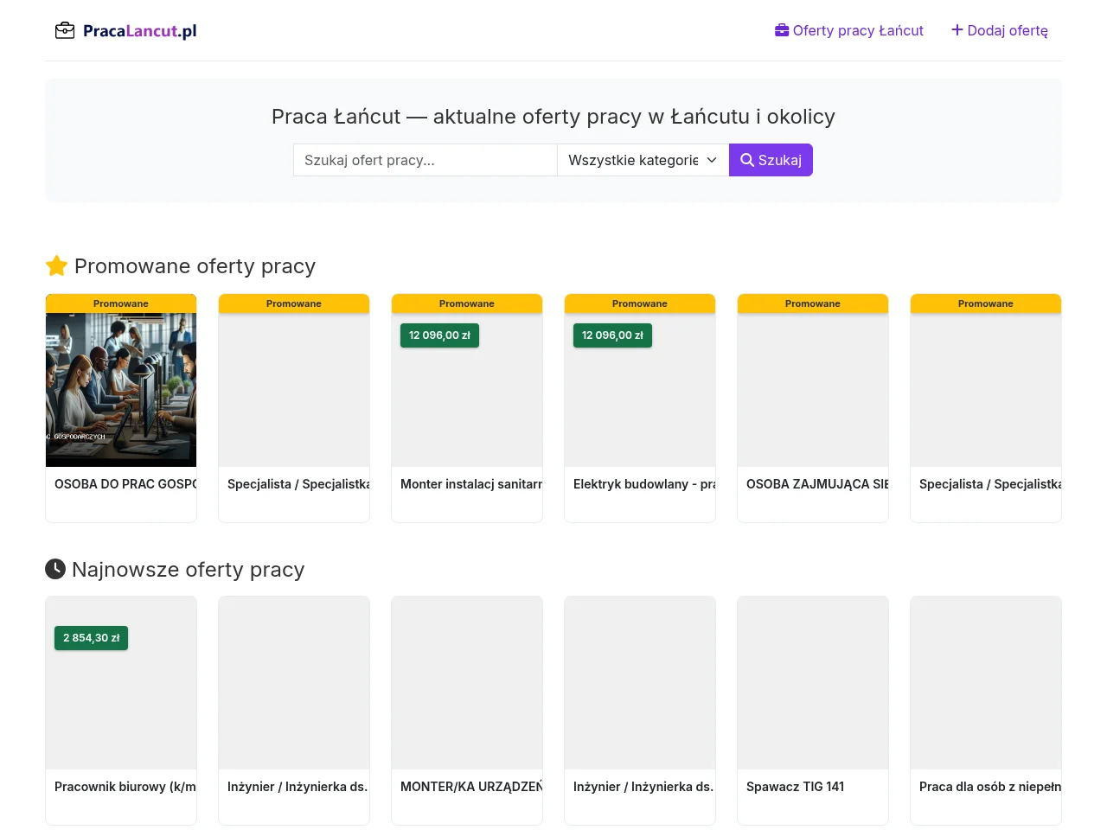Click the briefcase icon beside Oferty pracy Łańcut
The image size is (1107, 830).
point(782,30)
